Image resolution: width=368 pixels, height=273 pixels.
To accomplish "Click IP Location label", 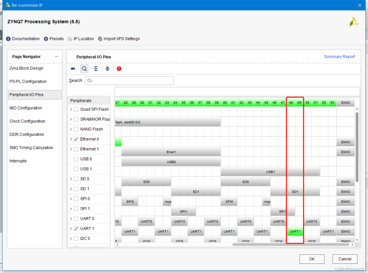I will (x=84, y=39).
